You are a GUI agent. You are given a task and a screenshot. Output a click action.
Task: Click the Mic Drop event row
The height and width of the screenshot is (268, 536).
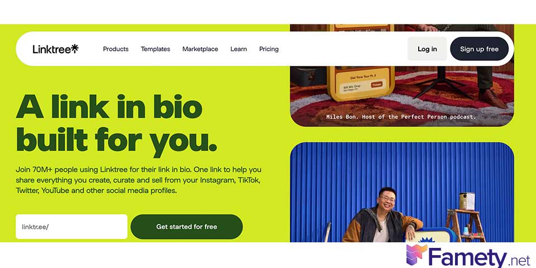tap(361, 88)
